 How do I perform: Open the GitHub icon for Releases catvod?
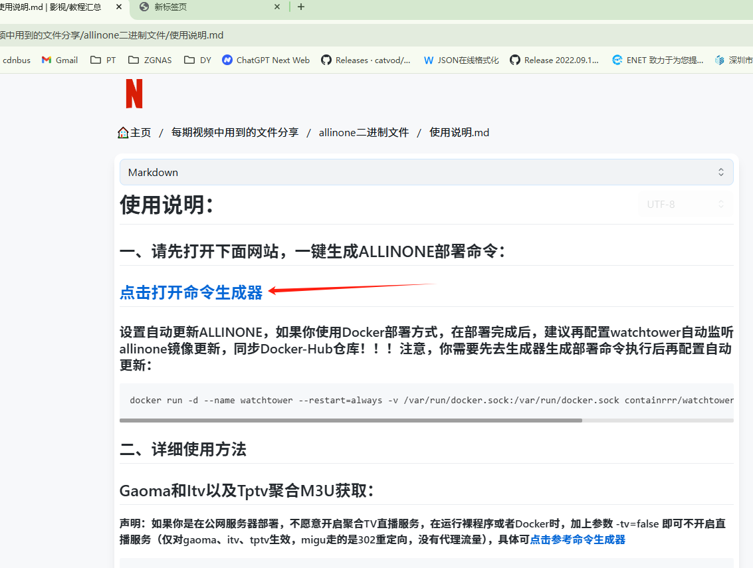click(x=326, y=60)
